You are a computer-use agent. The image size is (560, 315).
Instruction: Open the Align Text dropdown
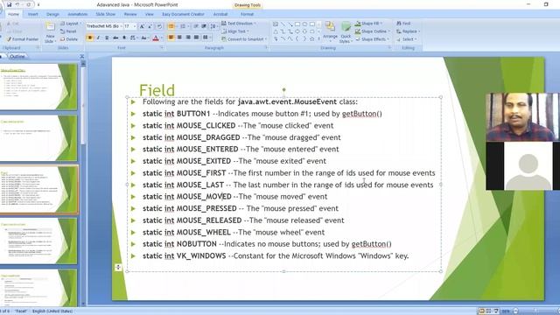coord(235,31)
